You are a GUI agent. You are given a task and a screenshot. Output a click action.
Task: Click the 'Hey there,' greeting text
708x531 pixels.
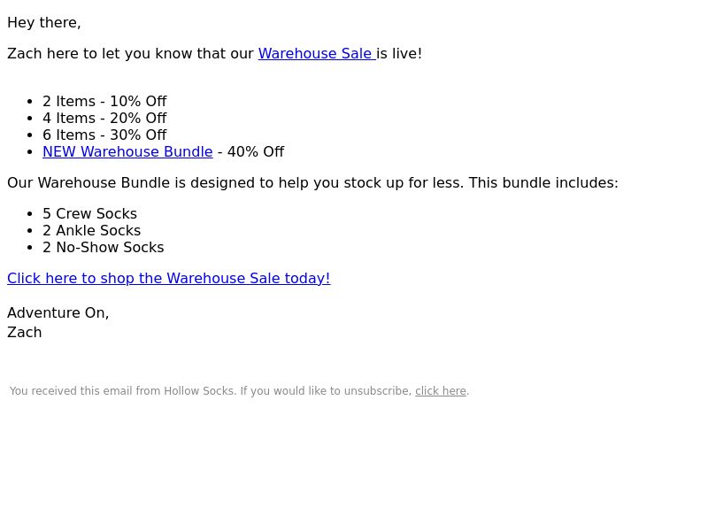(43, 23)
